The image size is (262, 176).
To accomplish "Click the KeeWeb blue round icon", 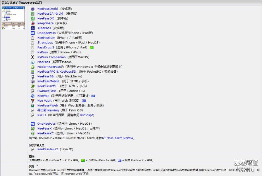I will point(32,96).
